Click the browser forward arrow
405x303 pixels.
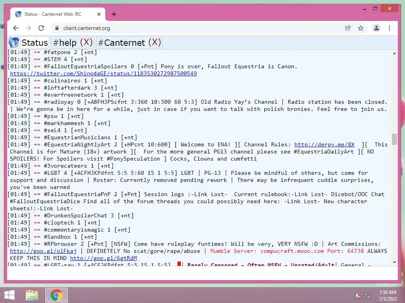28,28
